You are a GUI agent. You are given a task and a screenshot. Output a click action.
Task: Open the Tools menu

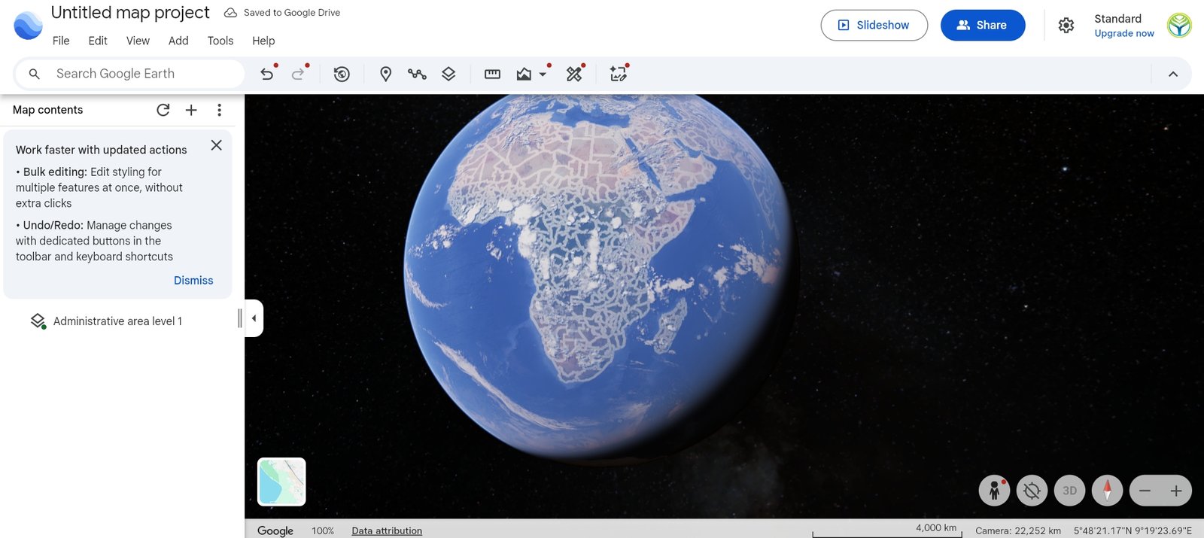point(220,41)
